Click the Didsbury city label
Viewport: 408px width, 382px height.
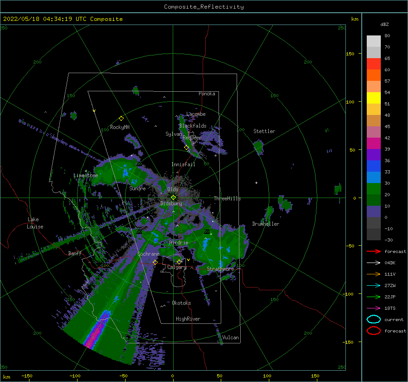(171, 203)
